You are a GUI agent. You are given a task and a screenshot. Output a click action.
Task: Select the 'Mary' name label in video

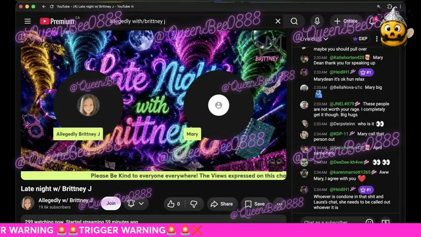(x=192, y=134)
